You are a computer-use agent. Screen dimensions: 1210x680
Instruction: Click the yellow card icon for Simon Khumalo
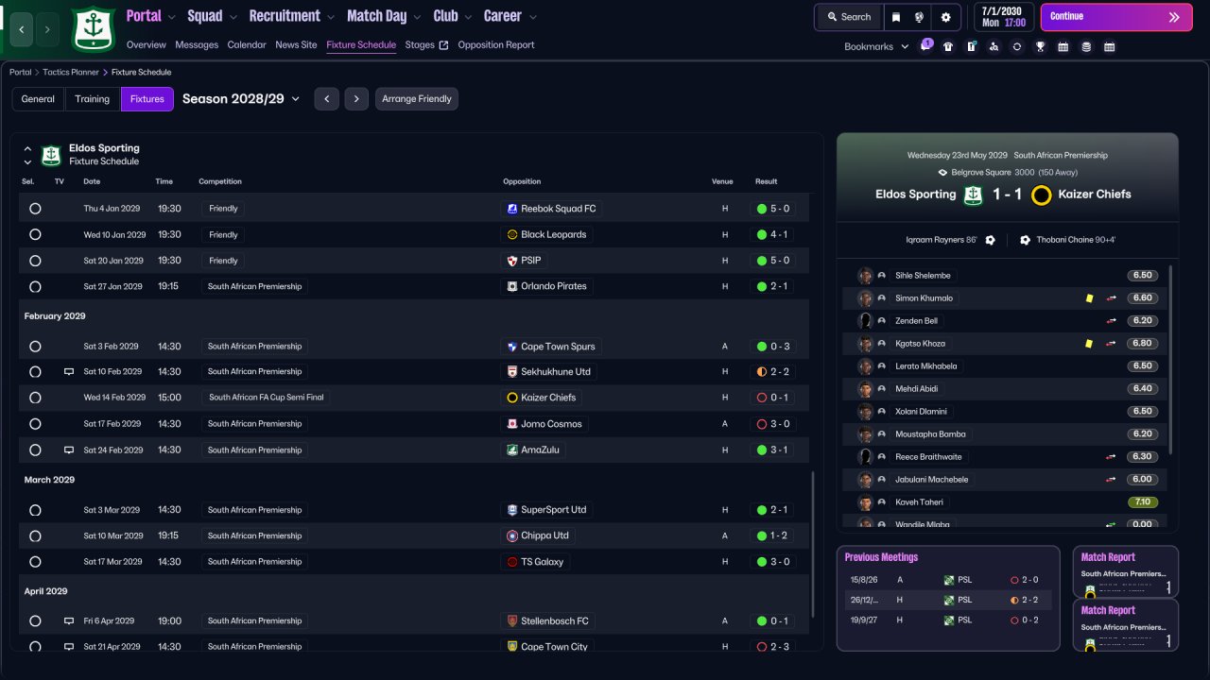point(1090,298)
